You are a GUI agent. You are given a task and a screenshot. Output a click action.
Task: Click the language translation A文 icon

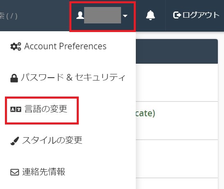[x=16, y=109]
